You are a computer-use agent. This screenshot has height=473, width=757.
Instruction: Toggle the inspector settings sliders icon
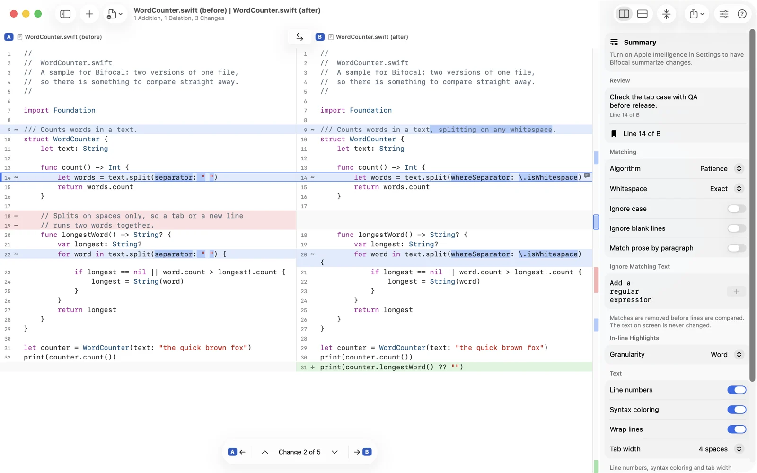click(x=724, y=14)
